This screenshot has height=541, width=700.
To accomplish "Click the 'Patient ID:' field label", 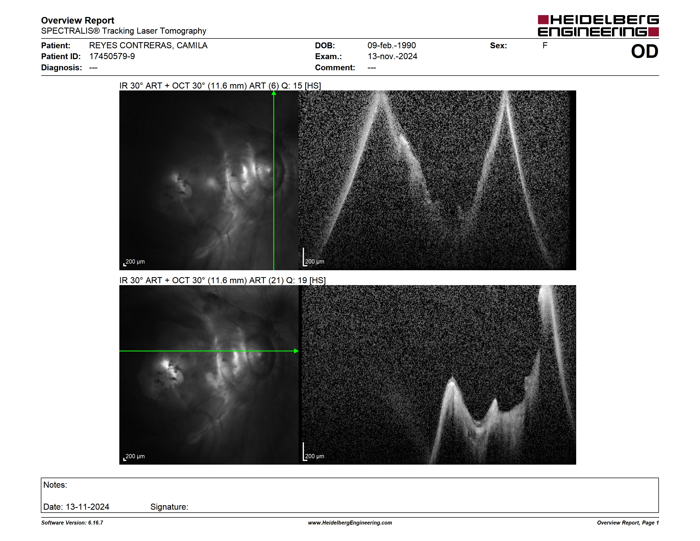I will tap(60, 56).
